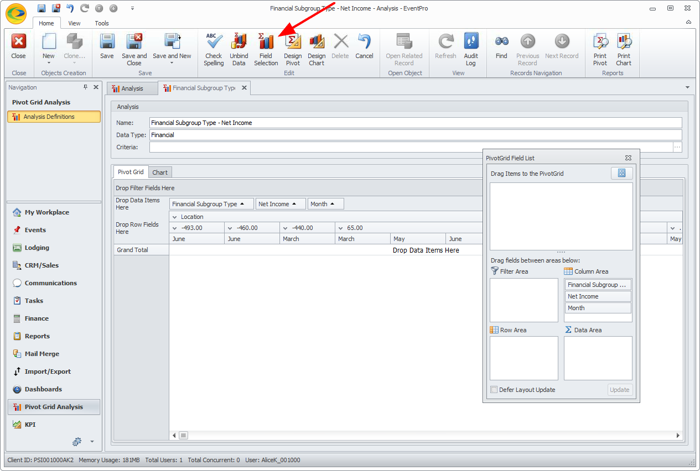Open KPI navigation group
The height and width of the screenshot is (471, 700).
[54, 425]
